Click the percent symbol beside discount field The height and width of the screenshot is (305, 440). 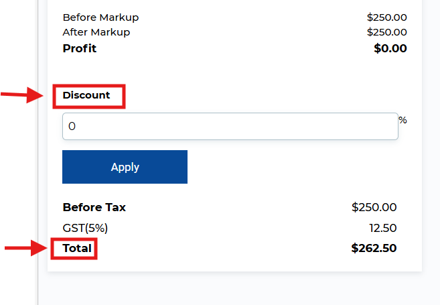(402, 120)
